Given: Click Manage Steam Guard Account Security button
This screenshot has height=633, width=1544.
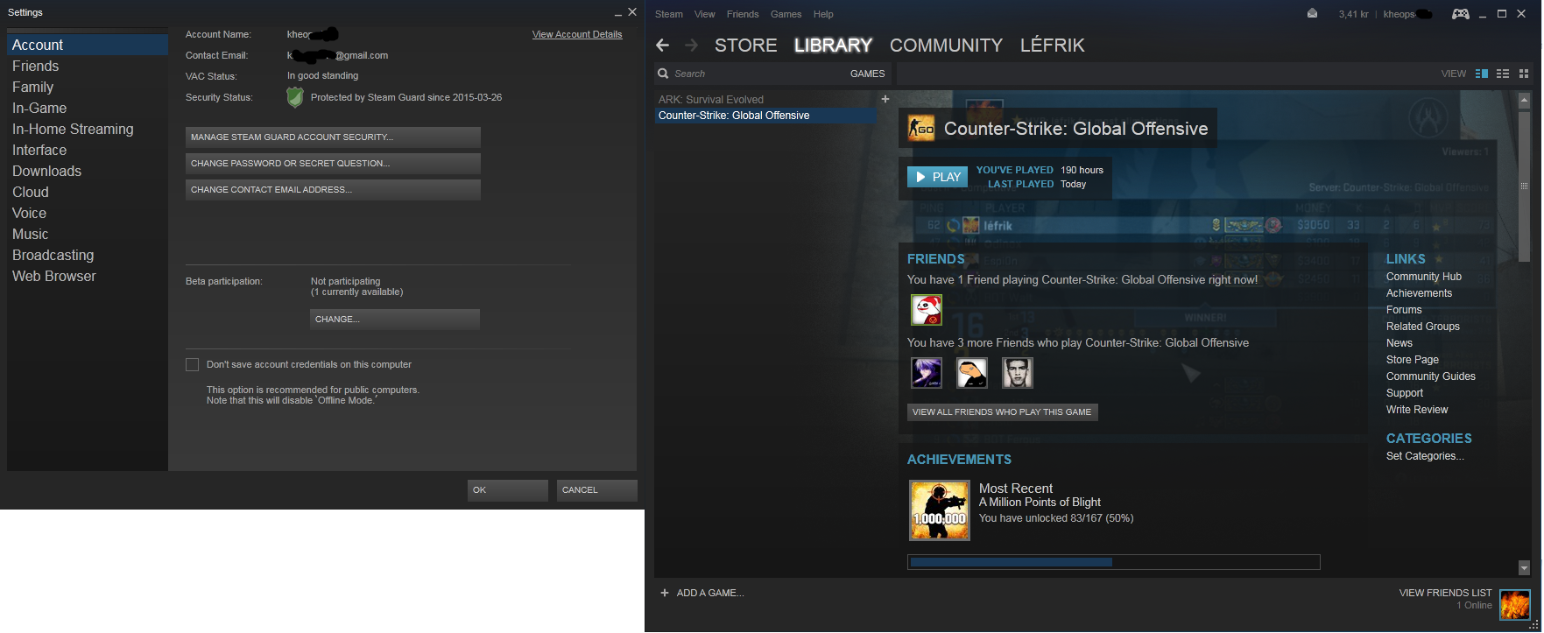Looking at the screenshot, I should pyautogui.click(x=333, y=137).
